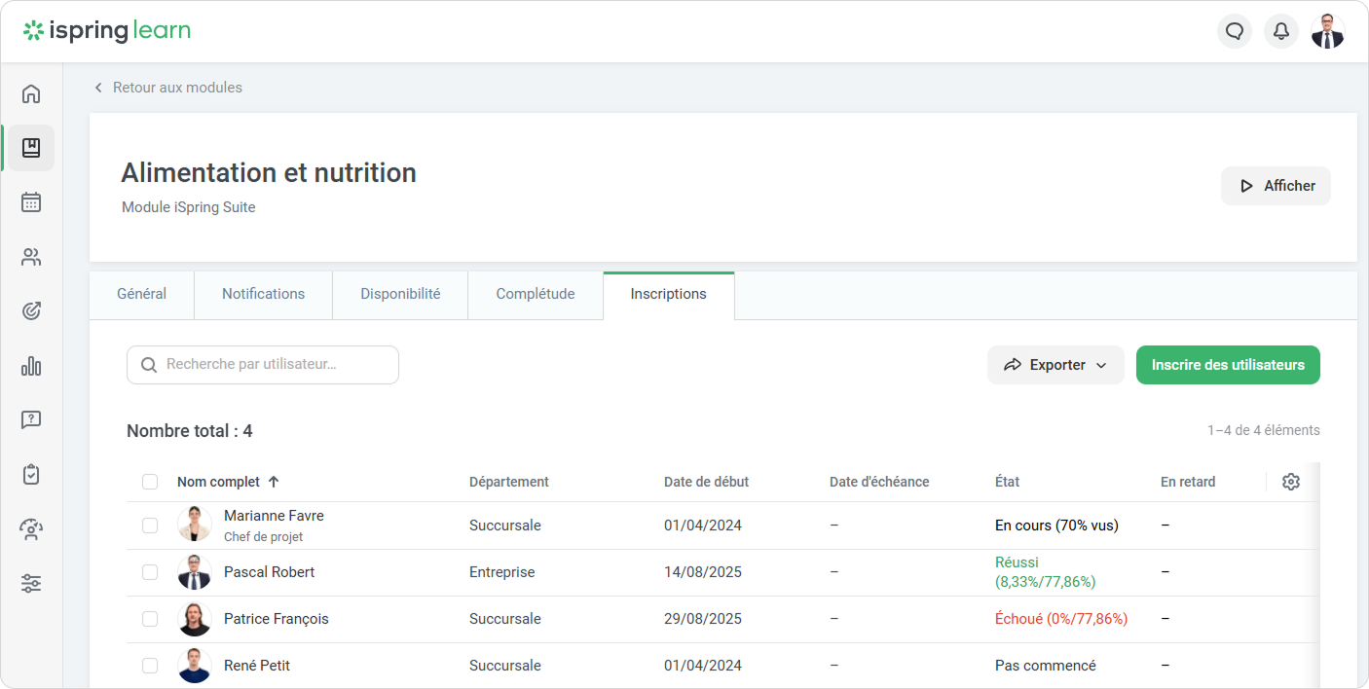Open the chat messages icon

(x=1235, y=31)
